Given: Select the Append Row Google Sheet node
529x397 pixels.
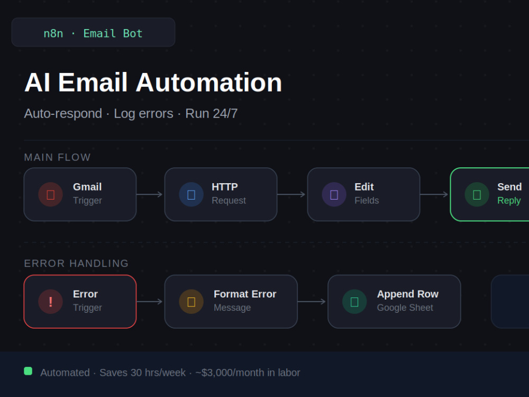Looking at the screenshot, I should [x=395, y=302].
